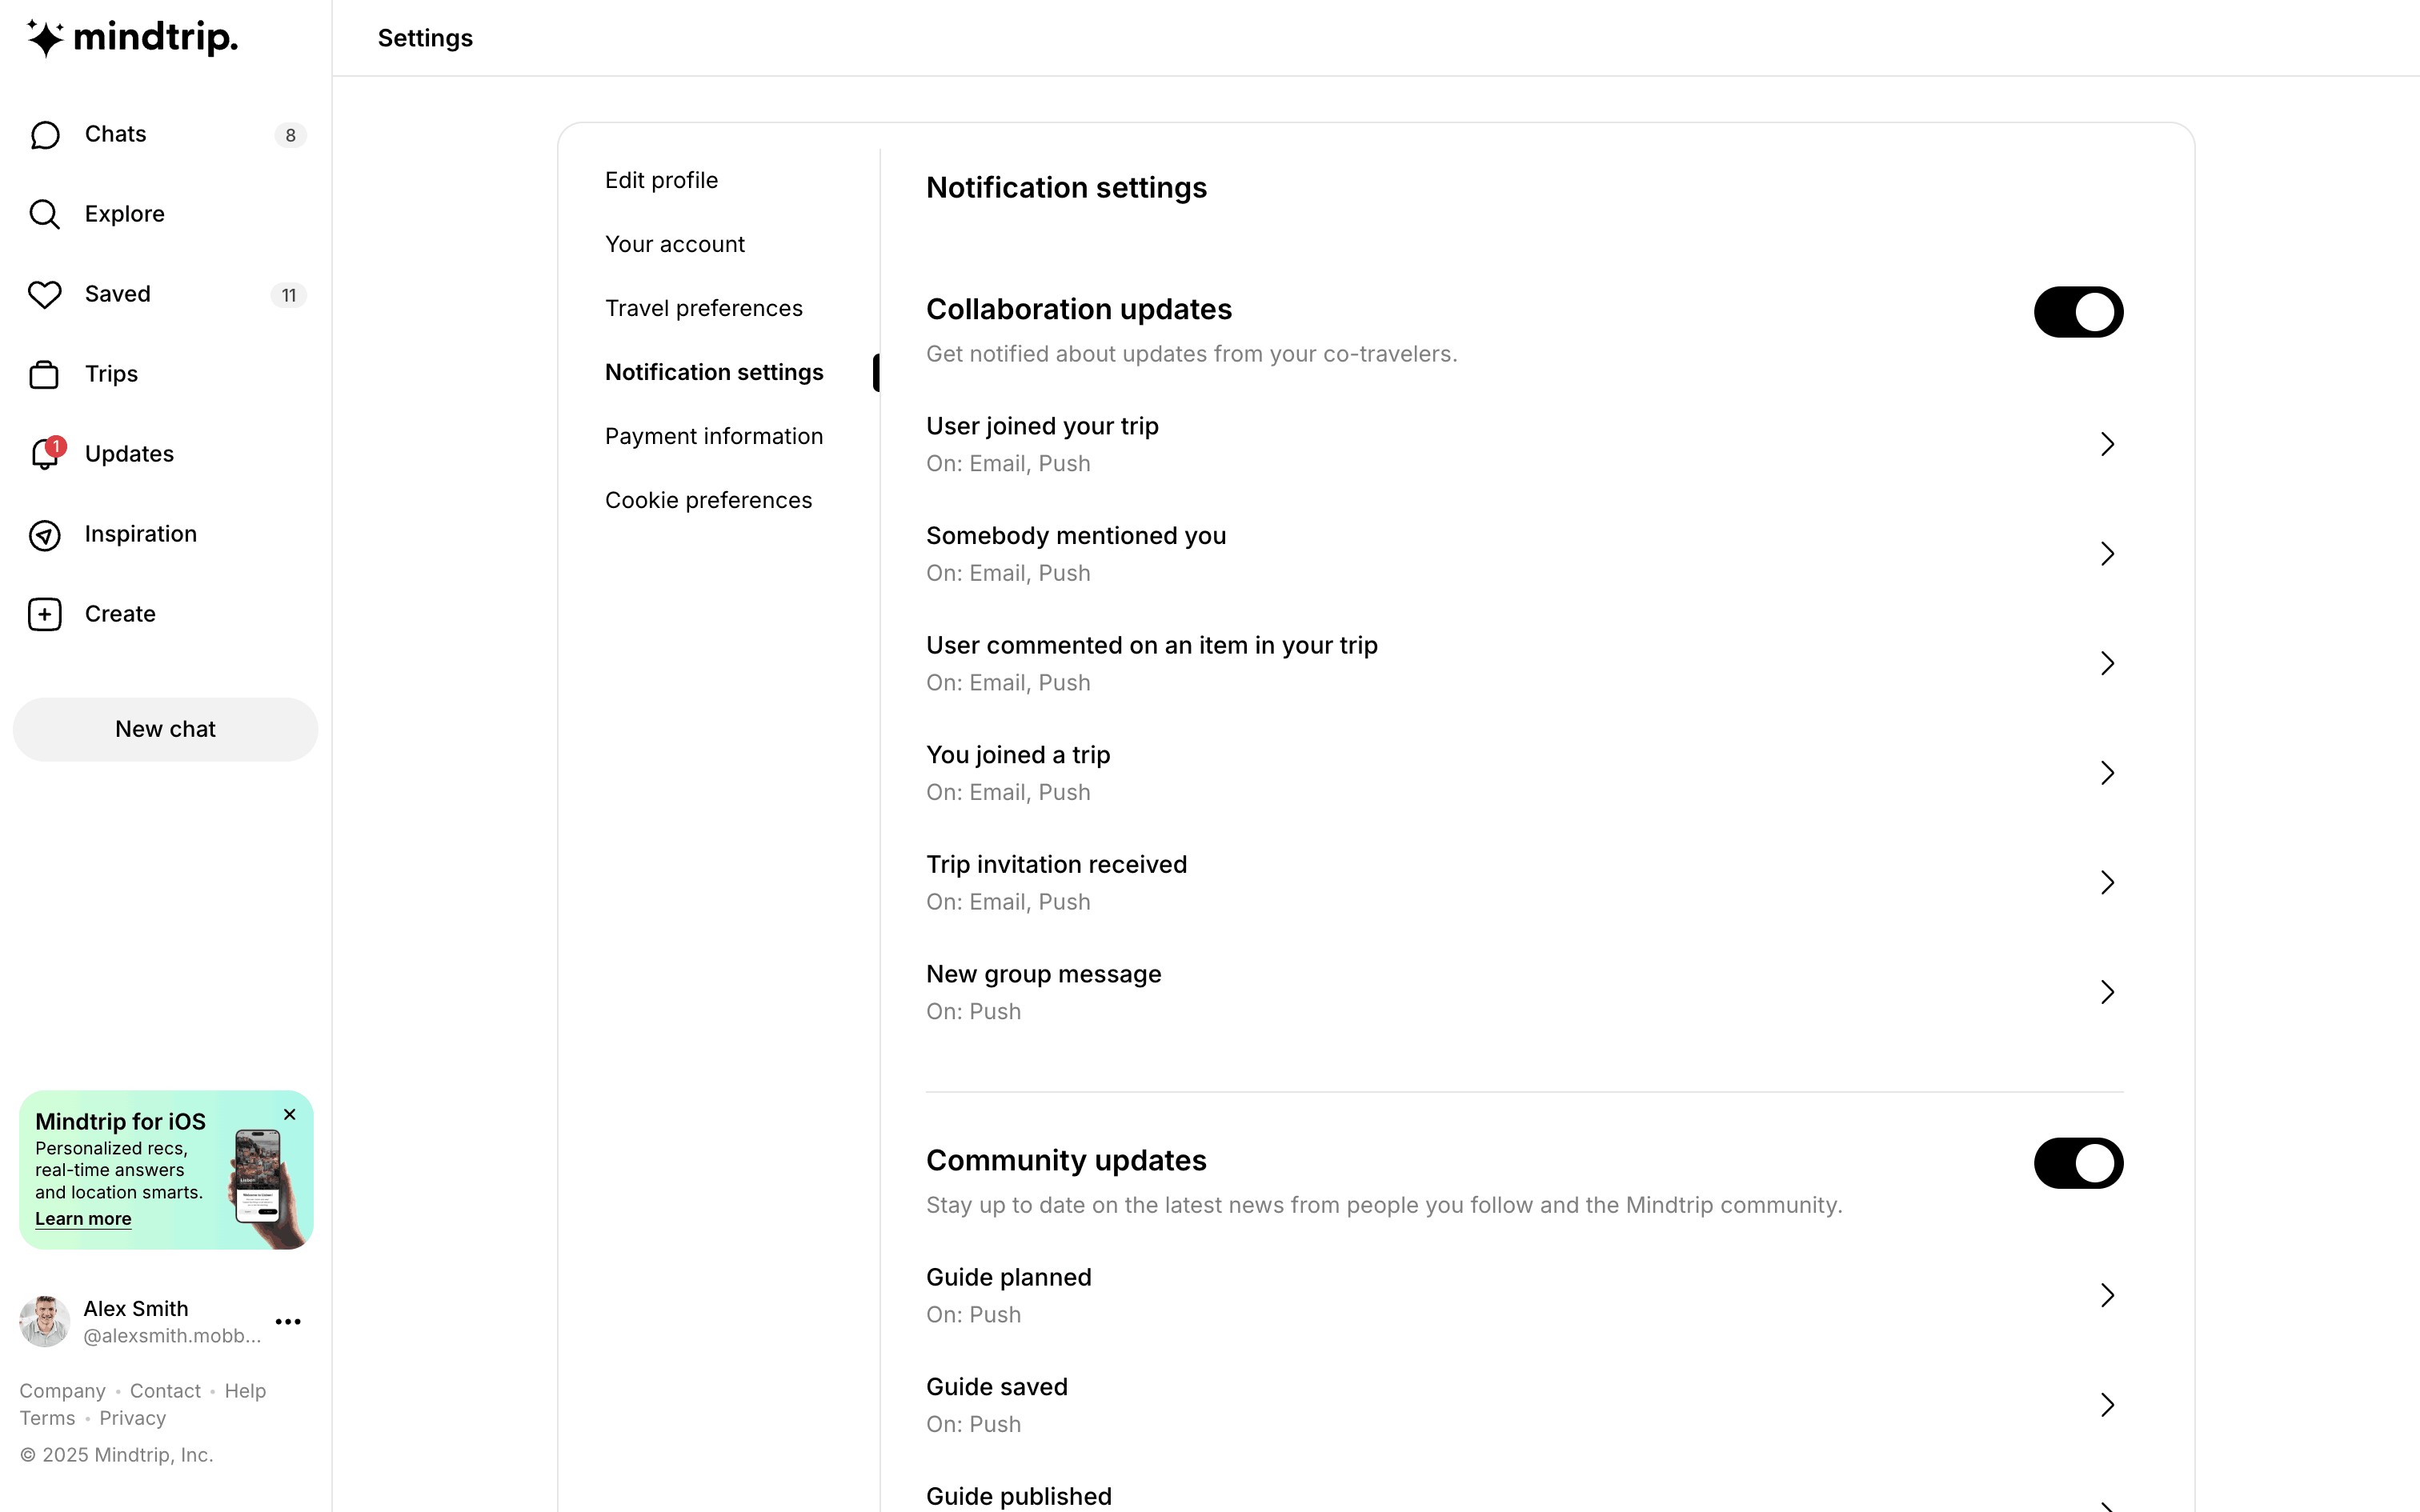Disable the Collaboration updates toggle

(x=2078, y=312)
